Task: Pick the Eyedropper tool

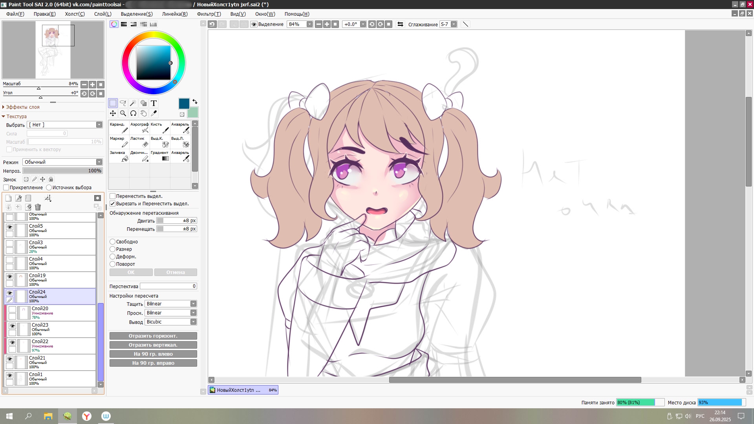Action: pyautogui.click(x=154, y=113)
